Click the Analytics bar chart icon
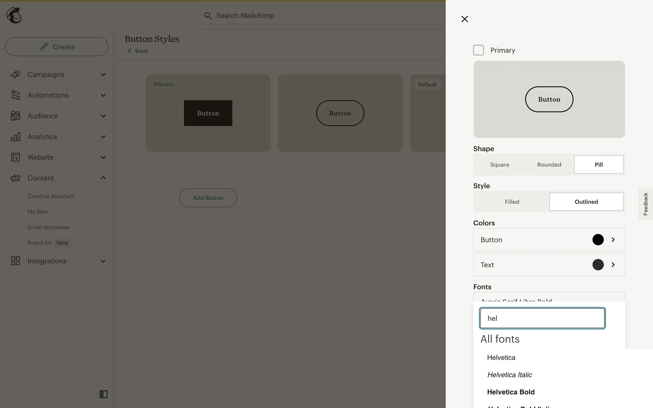This screenshot has width=653, height=408. 15,137
